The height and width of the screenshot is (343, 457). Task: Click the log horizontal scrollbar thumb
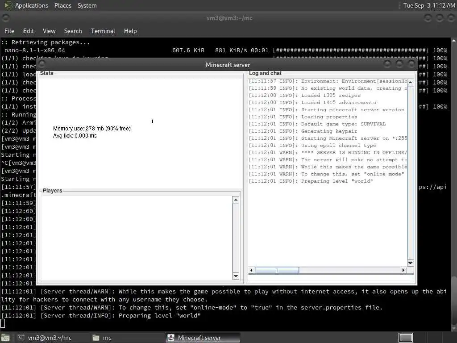pyautogui.click(x=277, y=270)
